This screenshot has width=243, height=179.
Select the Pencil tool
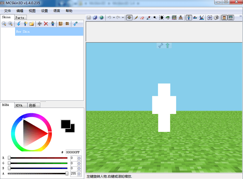coord(136,18)
